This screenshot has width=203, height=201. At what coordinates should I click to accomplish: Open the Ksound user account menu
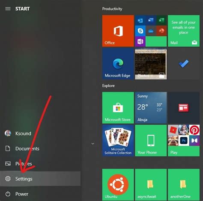40,133
